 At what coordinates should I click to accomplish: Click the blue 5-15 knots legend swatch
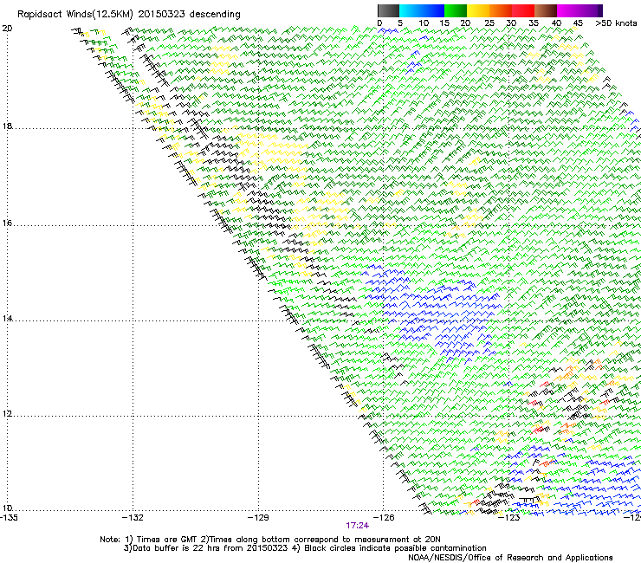pyautogui.click(x=422, y=10)
